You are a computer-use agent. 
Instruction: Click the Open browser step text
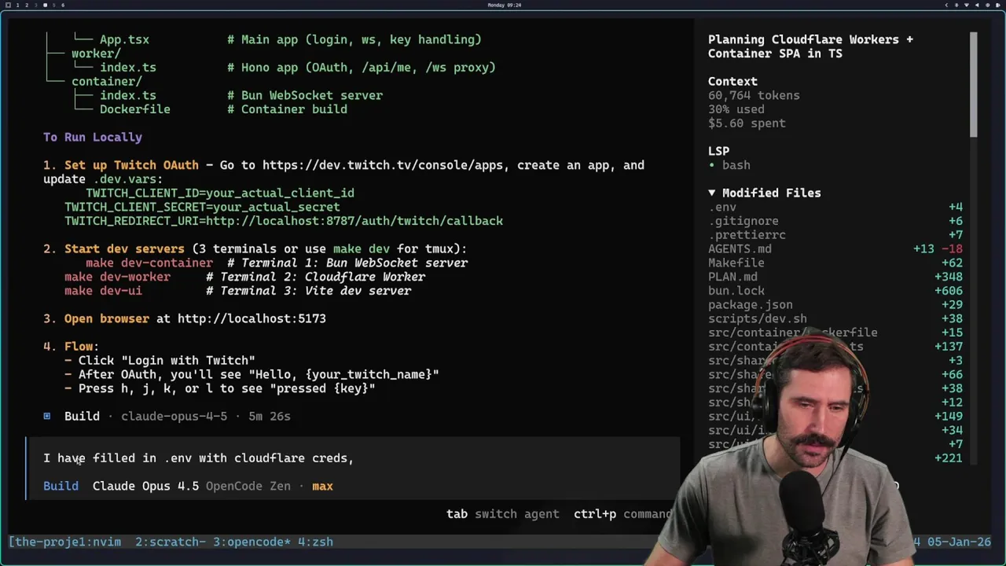(x=107, y=318)
